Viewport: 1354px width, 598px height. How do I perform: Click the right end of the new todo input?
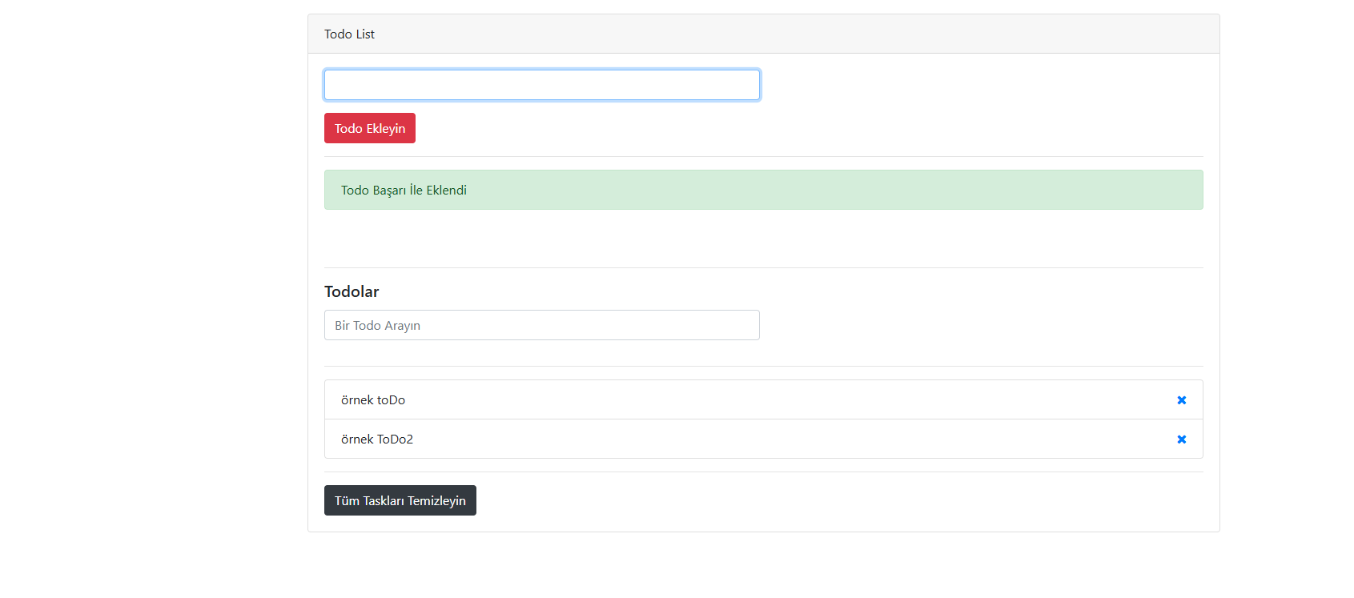tap(737, 85)
